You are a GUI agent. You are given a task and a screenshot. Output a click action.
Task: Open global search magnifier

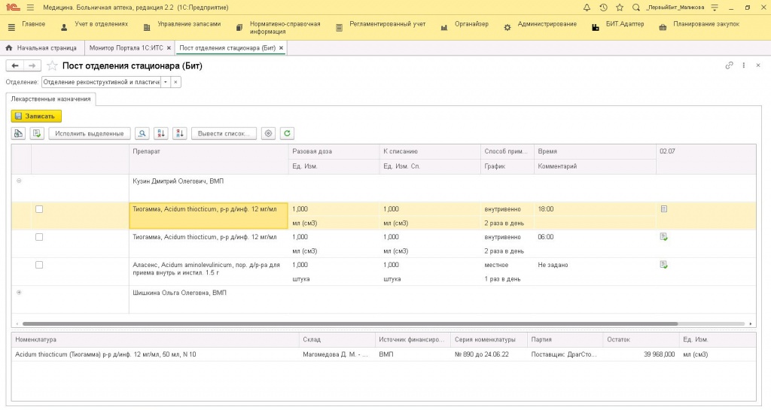tap(635, 8)
